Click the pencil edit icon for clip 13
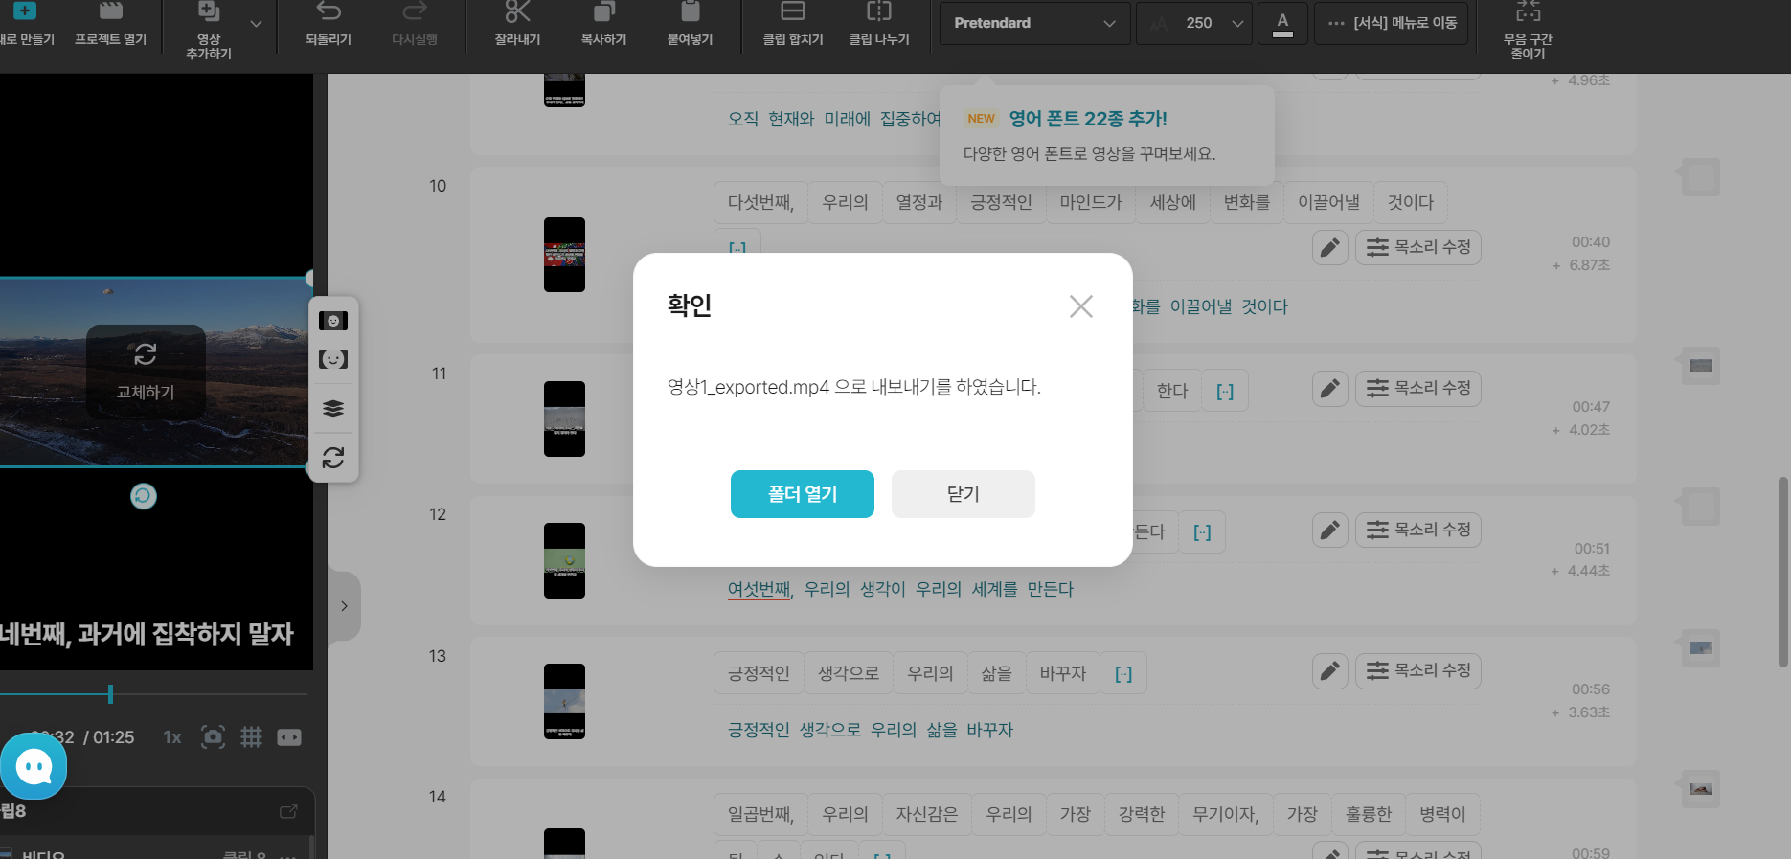Image resolution: width=1791 pixels, height=859 pixels. (x=1330, y=670)
